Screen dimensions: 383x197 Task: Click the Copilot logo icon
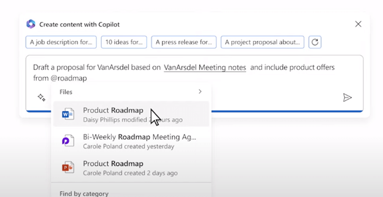[31, 24]
